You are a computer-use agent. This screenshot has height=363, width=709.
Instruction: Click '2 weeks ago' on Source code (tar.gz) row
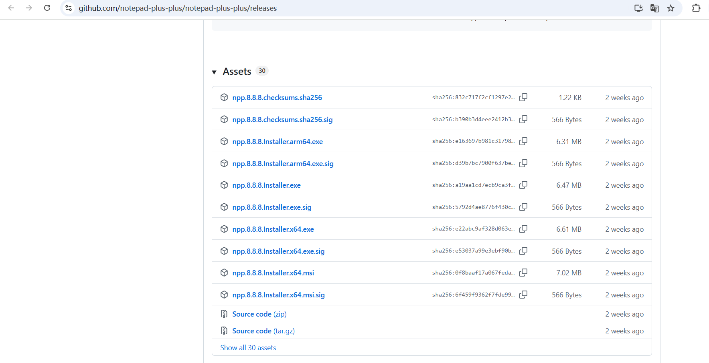tap(624, 331)
